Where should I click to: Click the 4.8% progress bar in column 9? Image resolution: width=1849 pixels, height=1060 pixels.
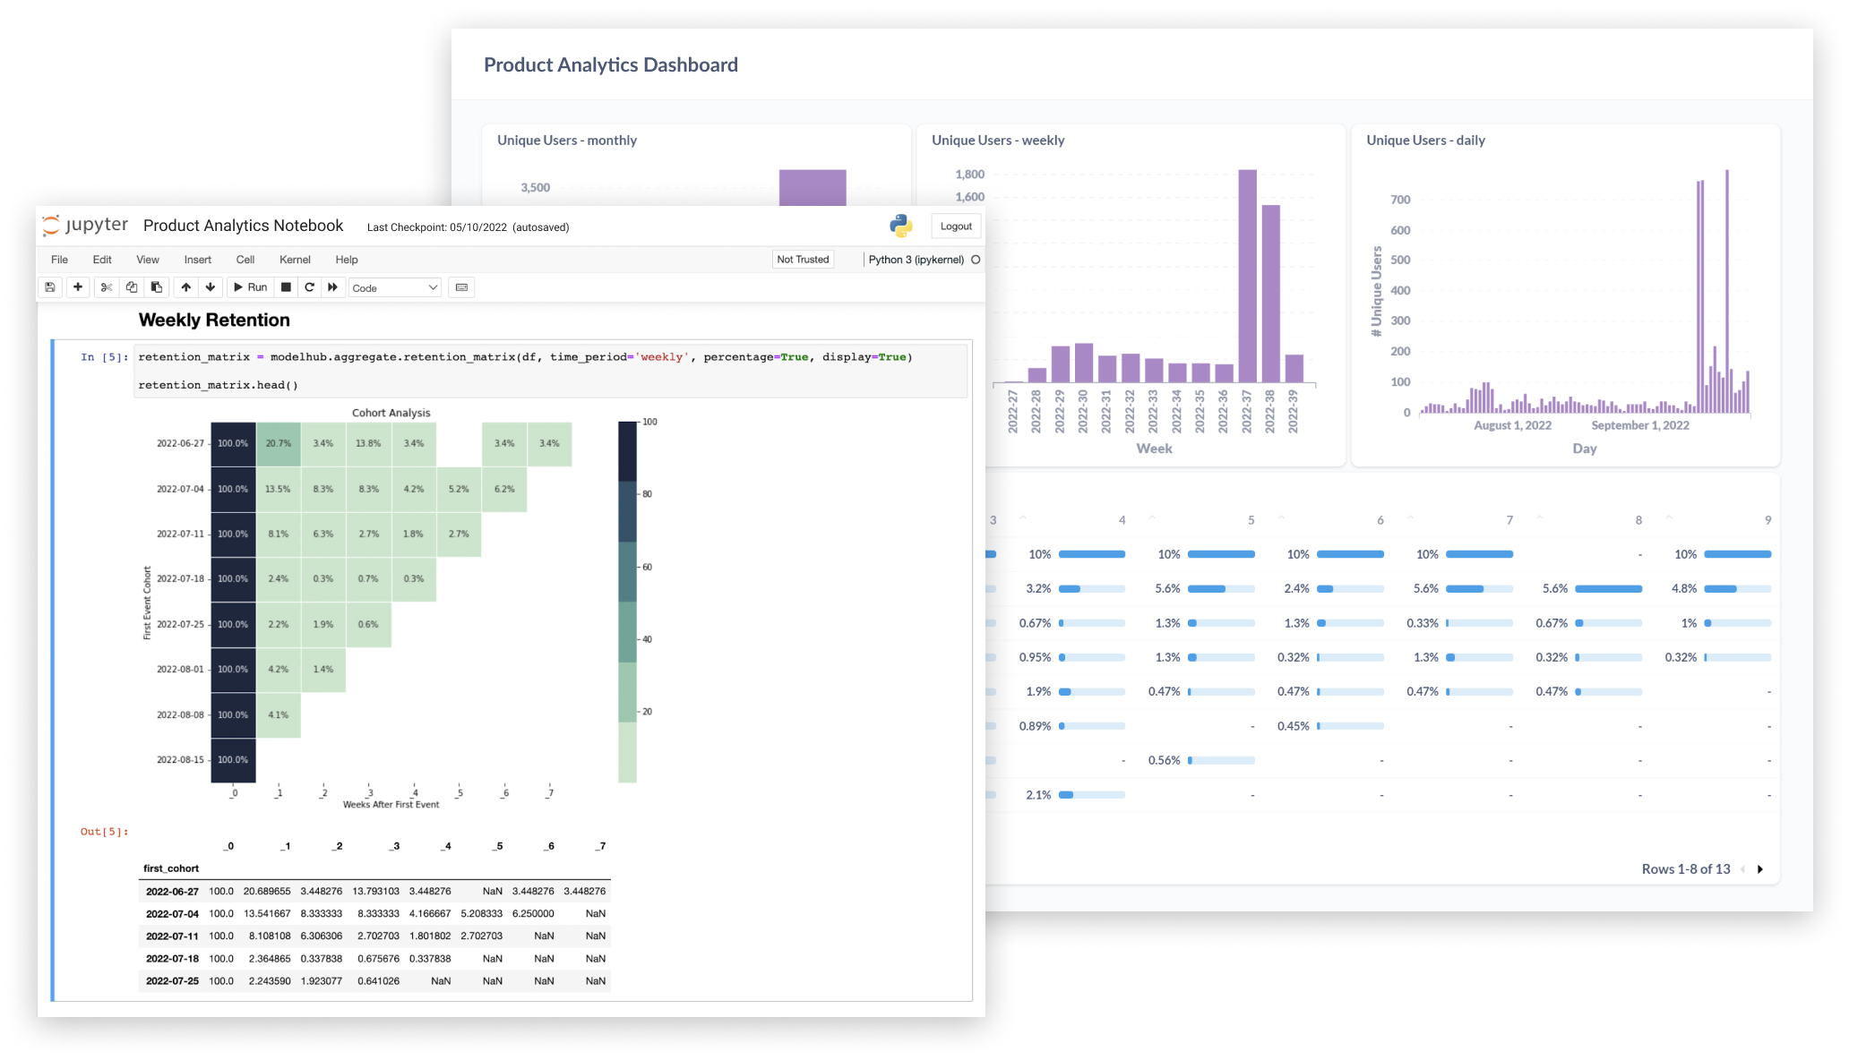[1738, 589]
